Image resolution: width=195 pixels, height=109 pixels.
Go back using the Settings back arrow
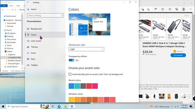[x=28, y=2]
